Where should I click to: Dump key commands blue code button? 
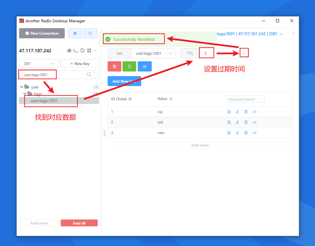pyautogui.click(x=145, y=66)
